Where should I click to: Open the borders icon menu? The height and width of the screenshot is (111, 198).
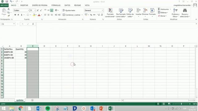click(28, 15)
